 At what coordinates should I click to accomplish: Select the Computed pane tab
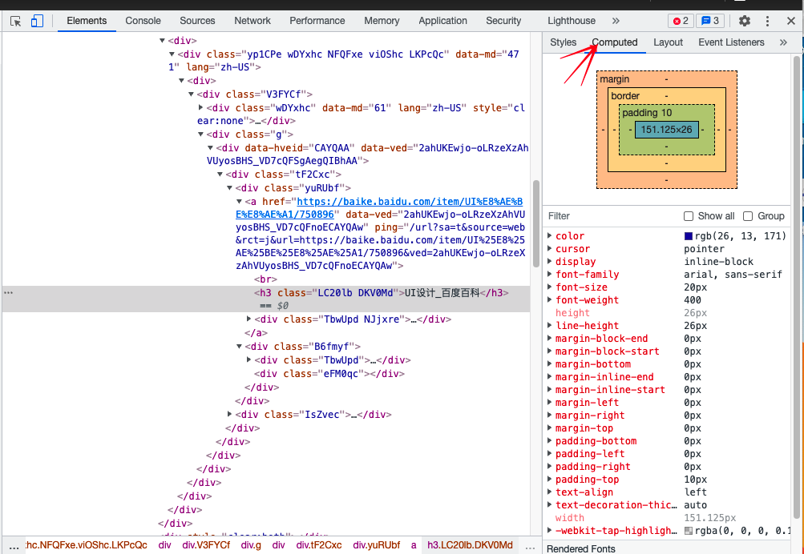(615, 42)
